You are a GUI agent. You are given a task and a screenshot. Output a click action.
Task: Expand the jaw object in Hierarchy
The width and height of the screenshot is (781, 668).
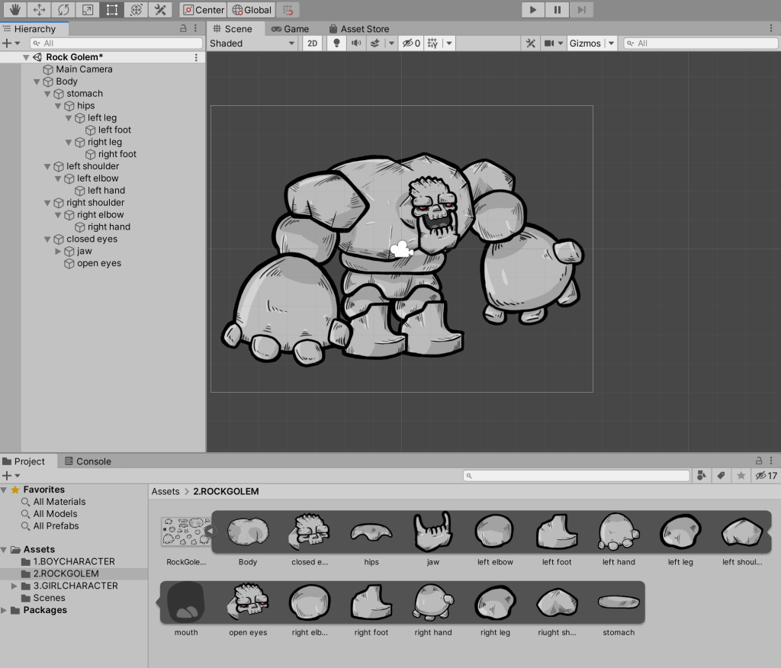pos(59,251)
